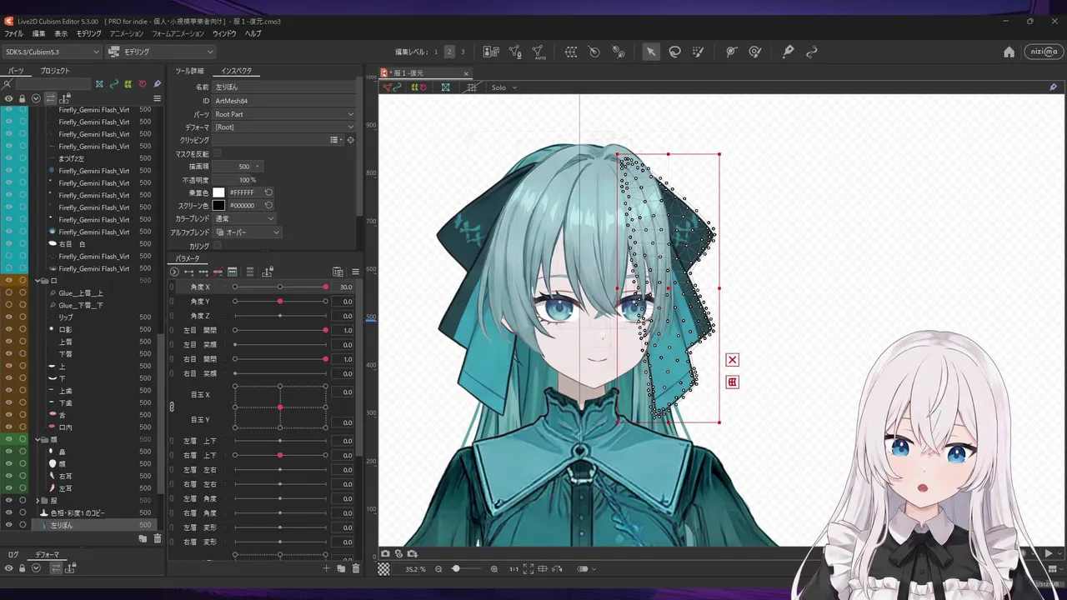
Task: Create new part folder icon in parts panel
Action: tap(143, 538)
